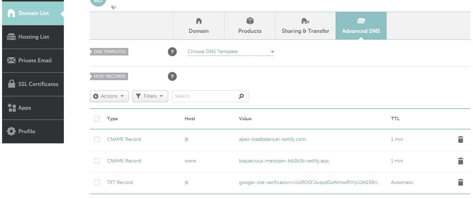Viewport: 473px width, 198px height.
Task: Select the TXT Record row checkbox
Action: [x=97, y=183]
